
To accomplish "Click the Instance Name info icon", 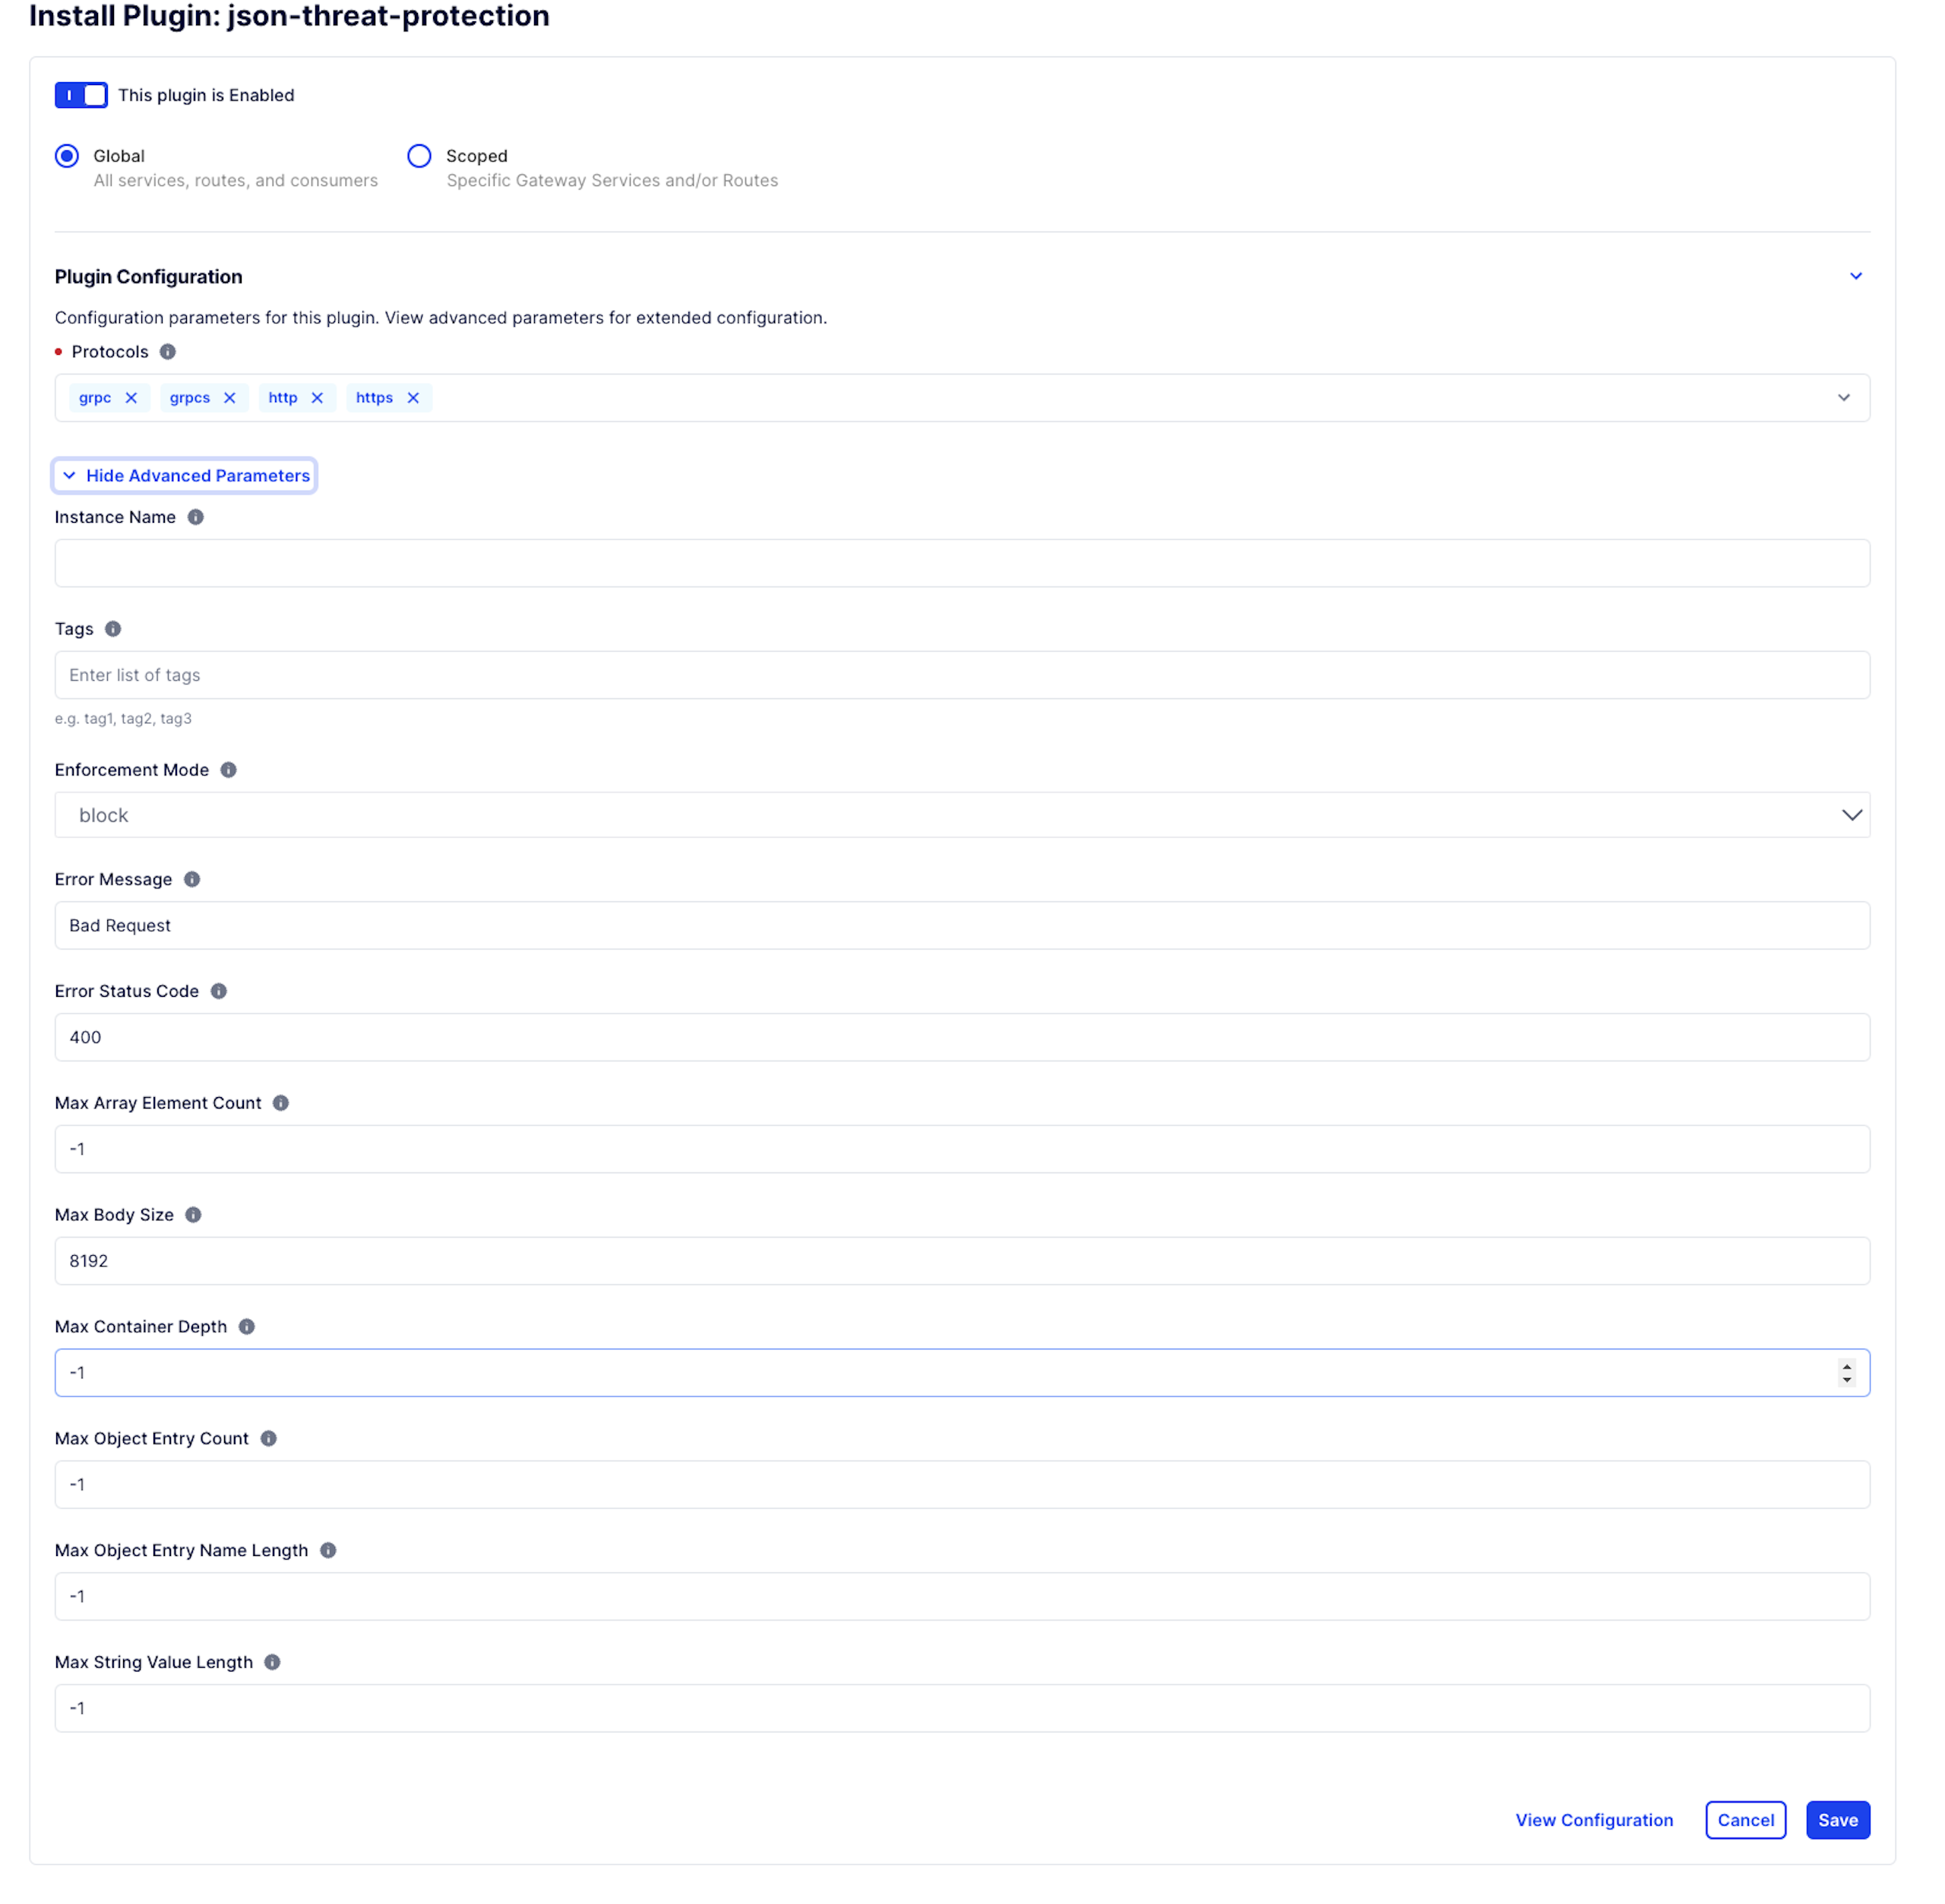I will tap(196, 517).
